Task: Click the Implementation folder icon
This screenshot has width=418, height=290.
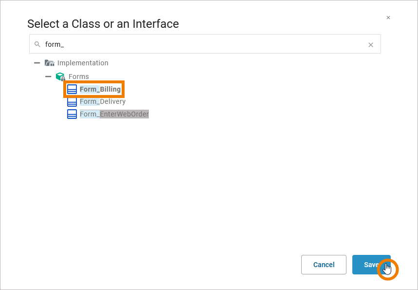Action: tap(49, 63)
